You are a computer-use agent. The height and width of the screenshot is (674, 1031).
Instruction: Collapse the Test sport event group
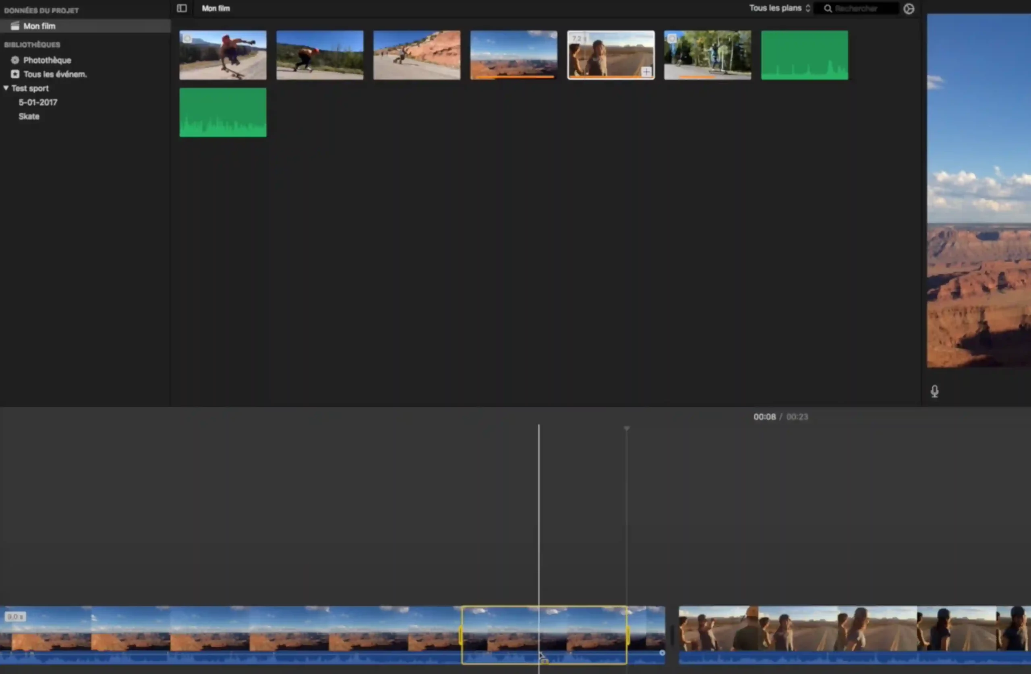(x=6, y=88)
